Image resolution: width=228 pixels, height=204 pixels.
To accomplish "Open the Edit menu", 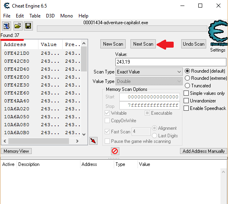I will click(x=20, y=16).
